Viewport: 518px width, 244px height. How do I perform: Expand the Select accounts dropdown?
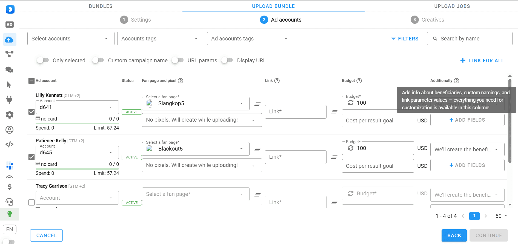[x=71, y=39]
